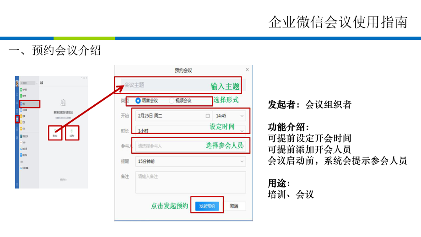421x237 pixels.
Task: Expand the 提醒 15分钟前 reminder dropdown
Action: (x=190, y=162)
